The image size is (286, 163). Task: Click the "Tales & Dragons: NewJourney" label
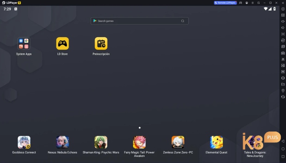click(x=255, y=154)
